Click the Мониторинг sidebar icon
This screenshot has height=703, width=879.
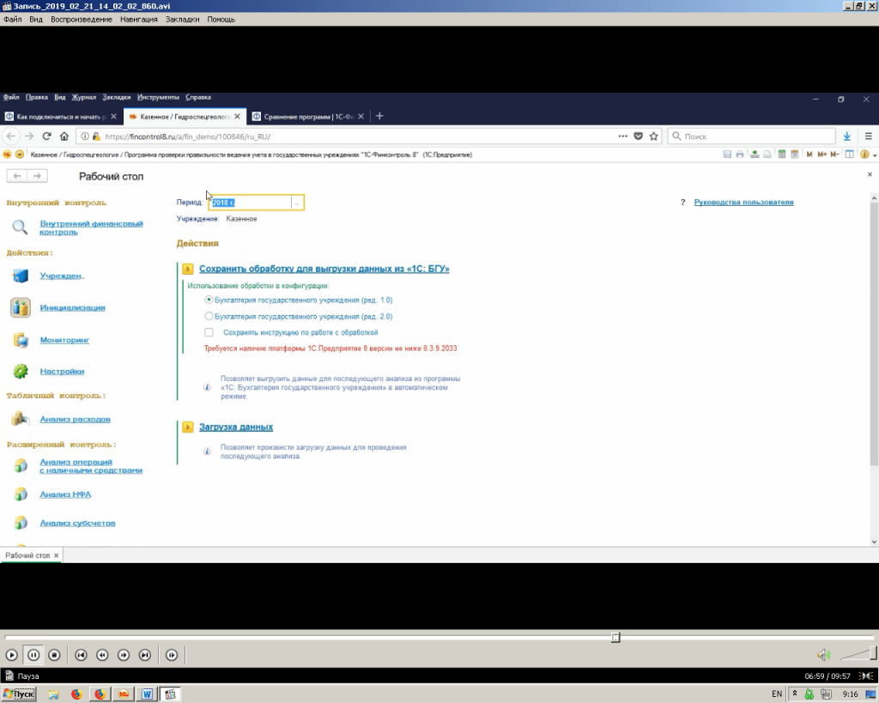(x=21, y=340)
